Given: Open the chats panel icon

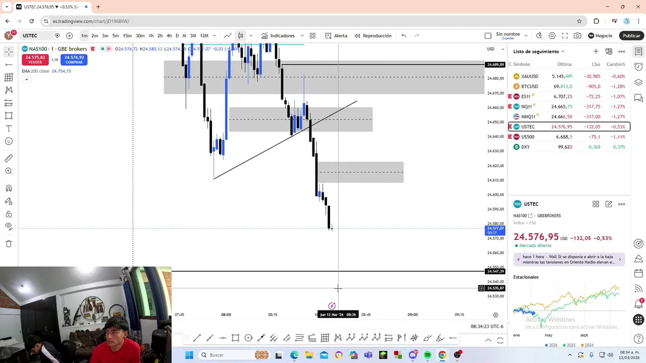Looking at the screenshot, I should 638,98.
